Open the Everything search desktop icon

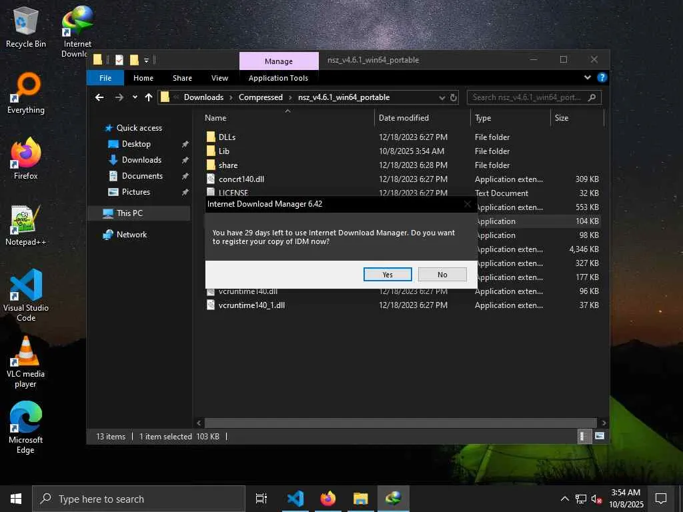pos(26,93)
